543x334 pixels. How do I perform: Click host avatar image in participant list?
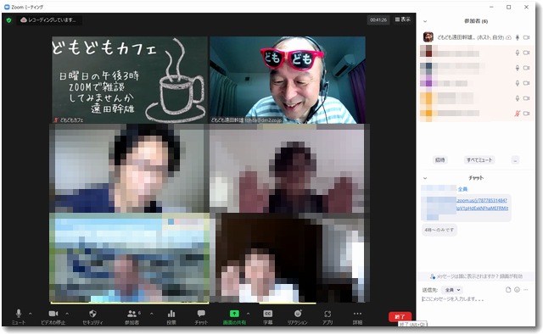428,37
